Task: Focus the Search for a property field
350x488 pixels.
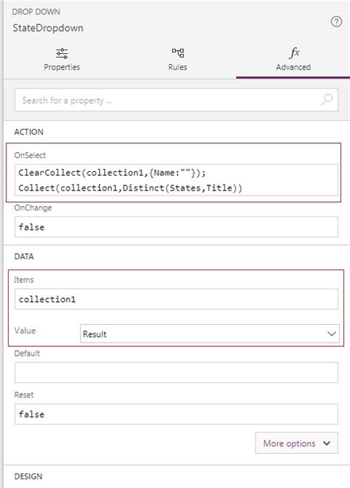Action: (176, 100)
